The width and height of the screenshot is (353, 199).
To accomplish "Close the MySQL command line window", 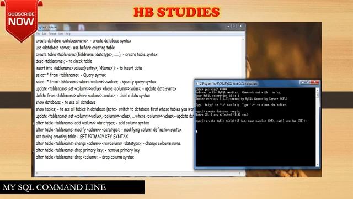I will (x=315, y=82).
